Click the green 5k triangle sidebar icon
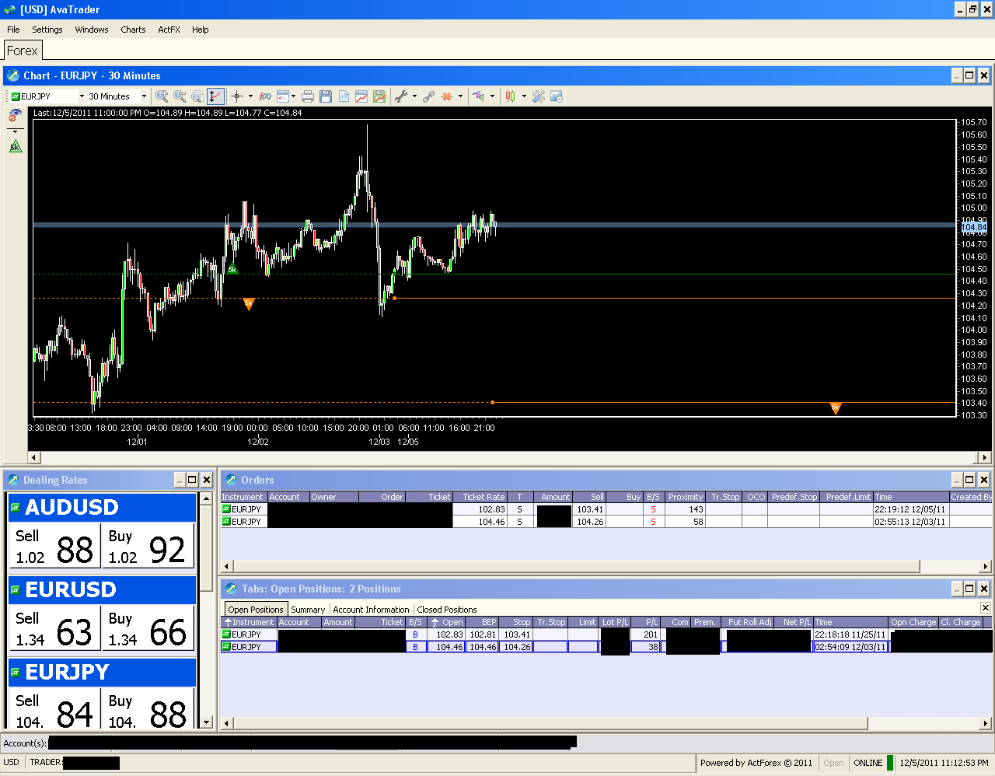The height and width of the screenshot is (776, 995). 15,146
